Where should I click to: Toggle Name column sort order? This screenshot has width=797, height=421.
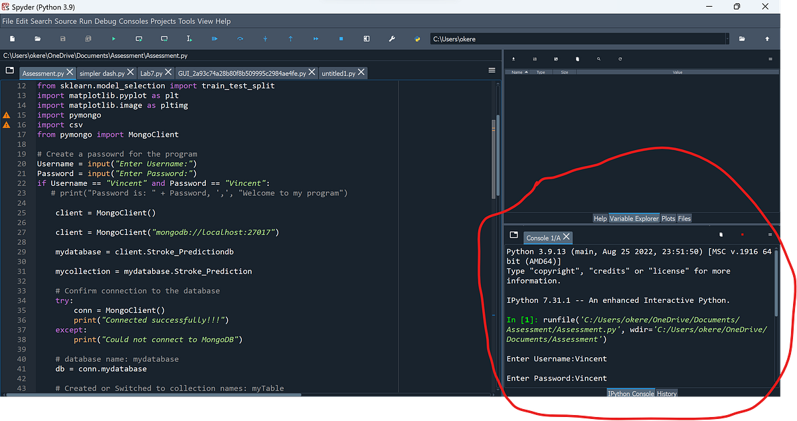pos(517,72)
